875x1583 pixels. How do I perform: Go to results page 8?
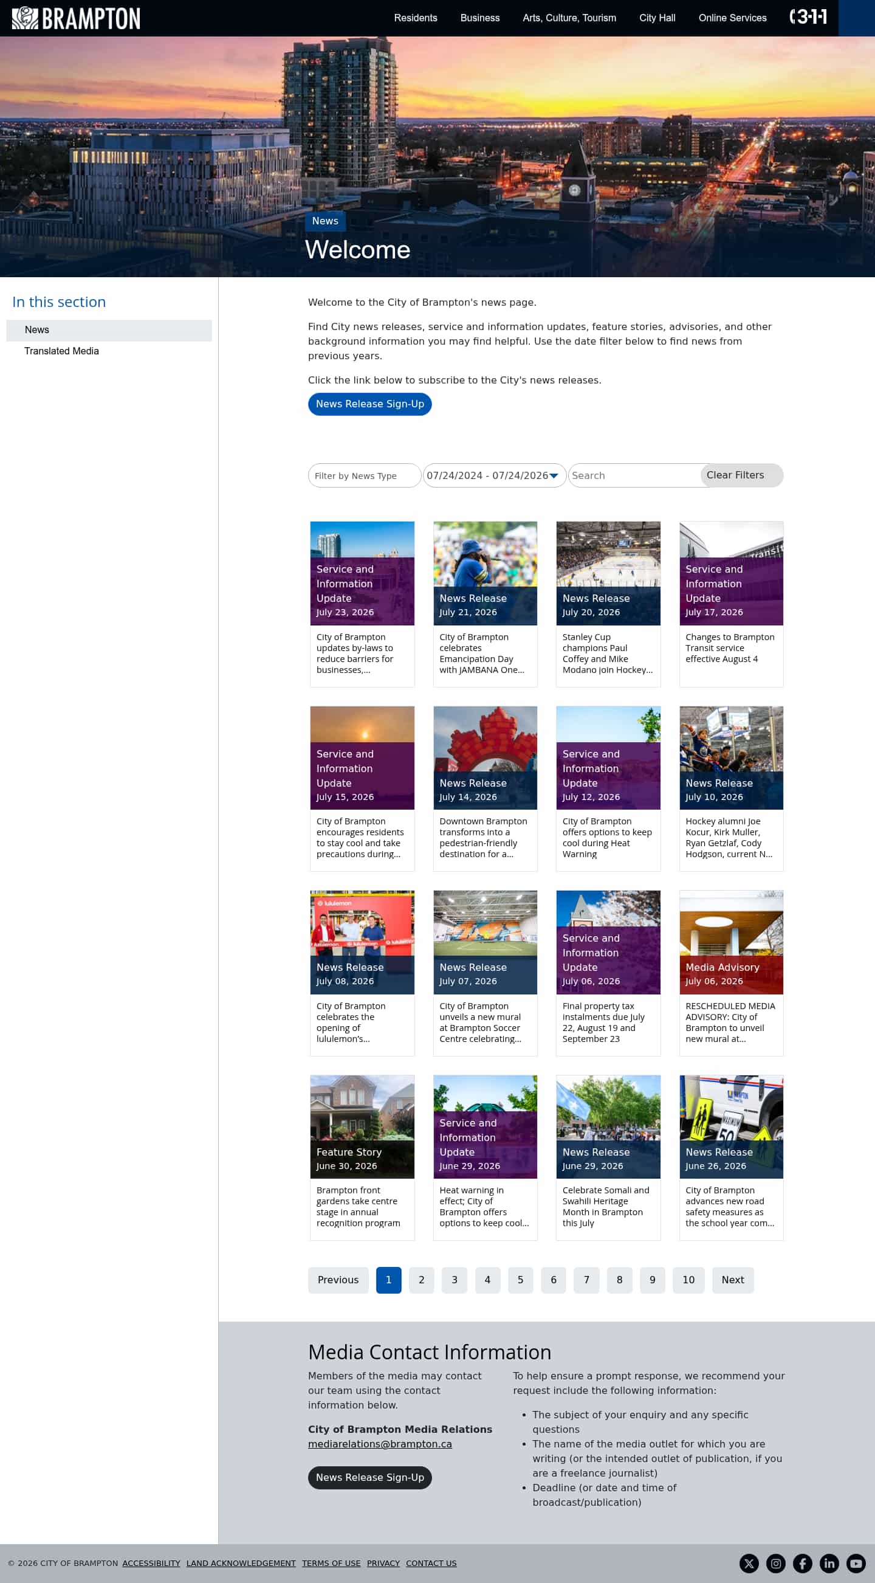tap(620, 1280)
